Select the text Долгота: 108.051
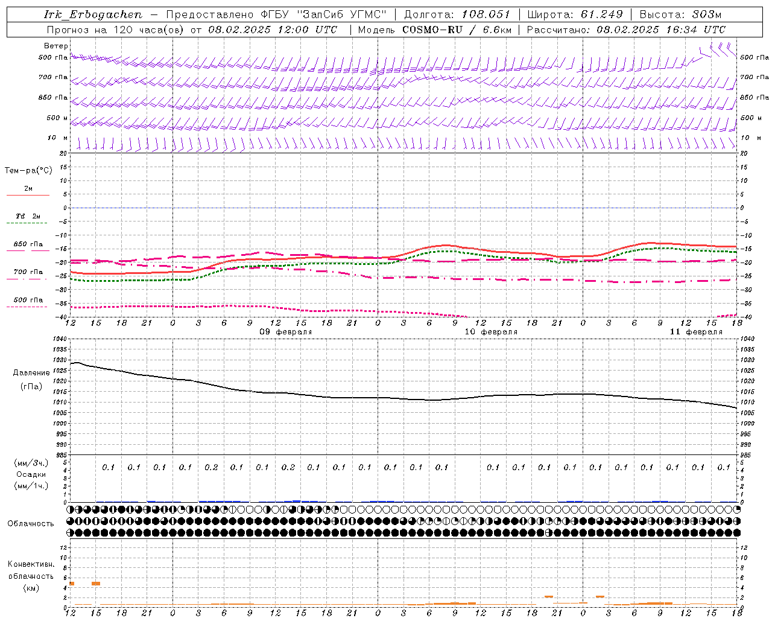Screen dimensions: 772x618 457,14
